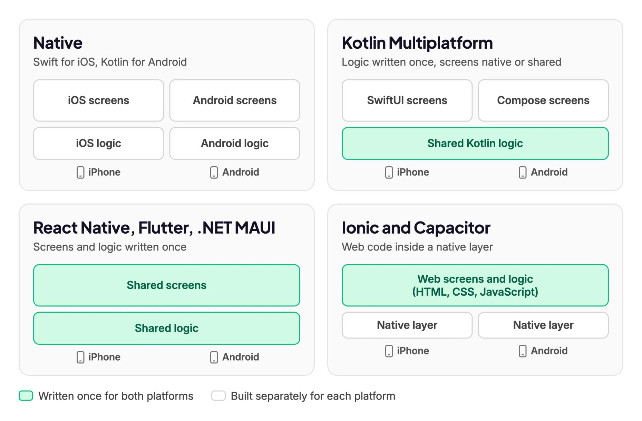Select the Android screens box
Screen dimensions: 642x421
235,100
